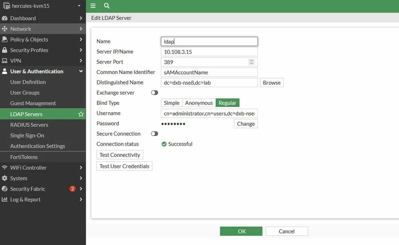The image size is (399, 245).
Task: Expand the Security Fabric chevron
Action: 81,189
